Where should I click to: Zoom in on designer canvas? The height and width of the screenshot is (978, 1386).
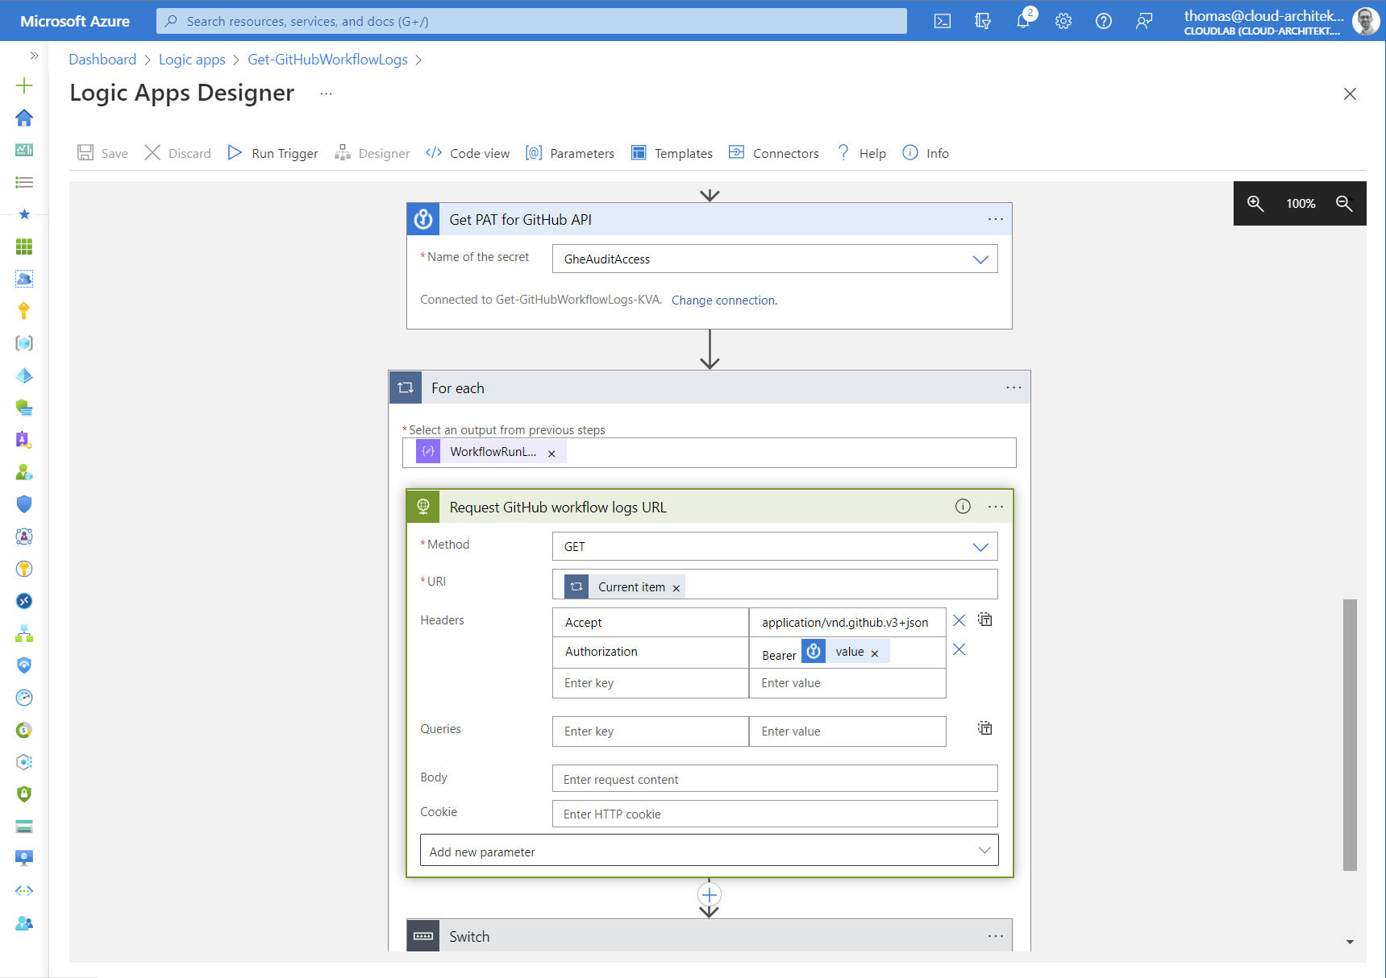point(1255,203)
